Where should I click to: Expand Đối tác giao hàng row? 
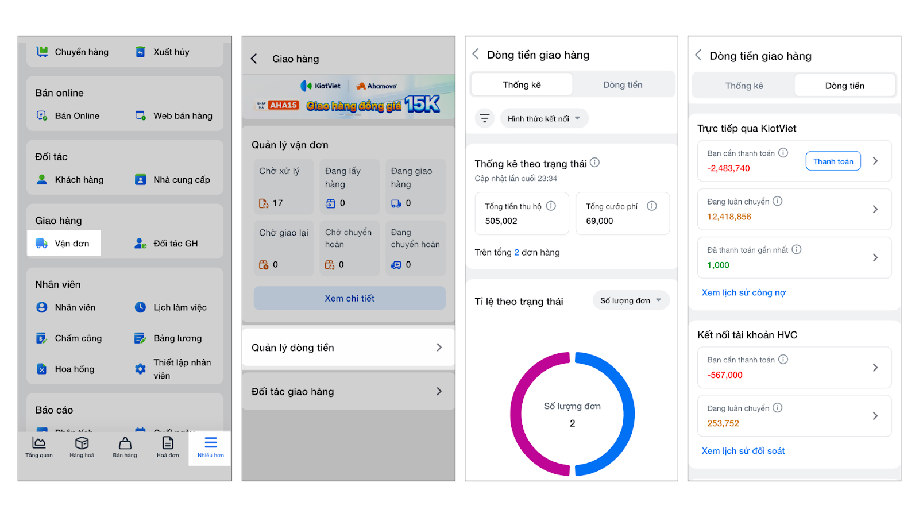pyautogui.click(x=348, y=391)
